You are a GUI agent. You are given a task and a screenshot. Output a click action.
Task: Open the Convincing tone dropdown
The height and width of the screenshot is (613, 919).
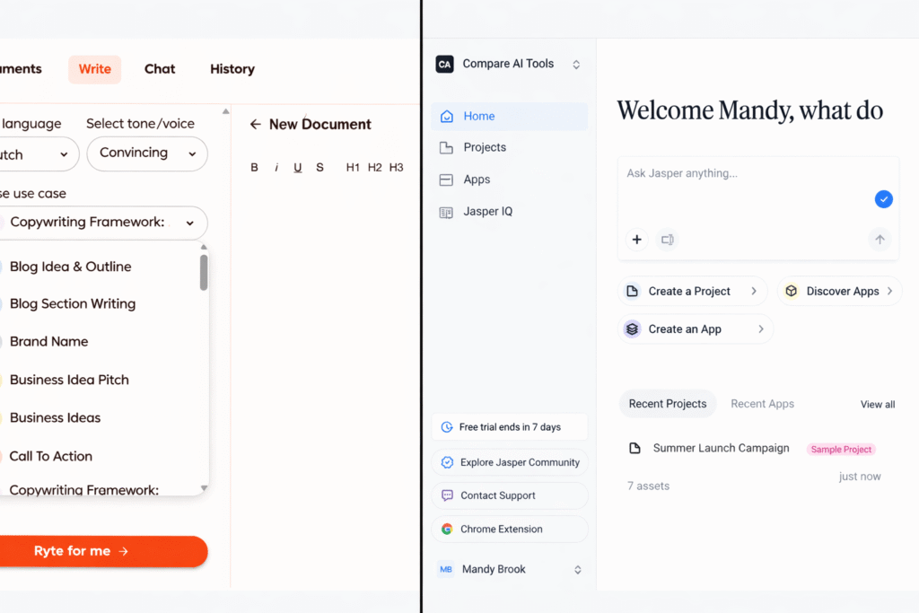pyautogui.click(x=146, y=153)
